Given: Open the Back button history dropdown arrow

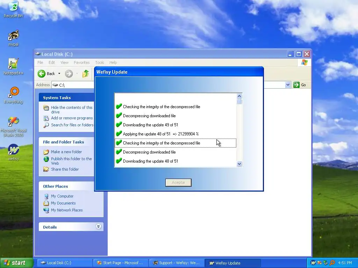Looking at the screenshot, I should tap(59, 74).
